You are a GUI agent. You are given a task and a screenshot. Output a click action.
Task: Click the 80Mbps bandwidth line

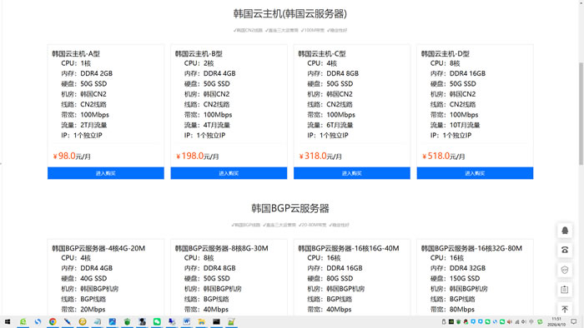452,309
